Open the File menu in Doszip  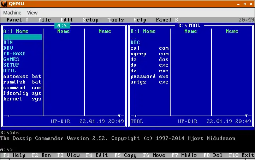[45, 20]
